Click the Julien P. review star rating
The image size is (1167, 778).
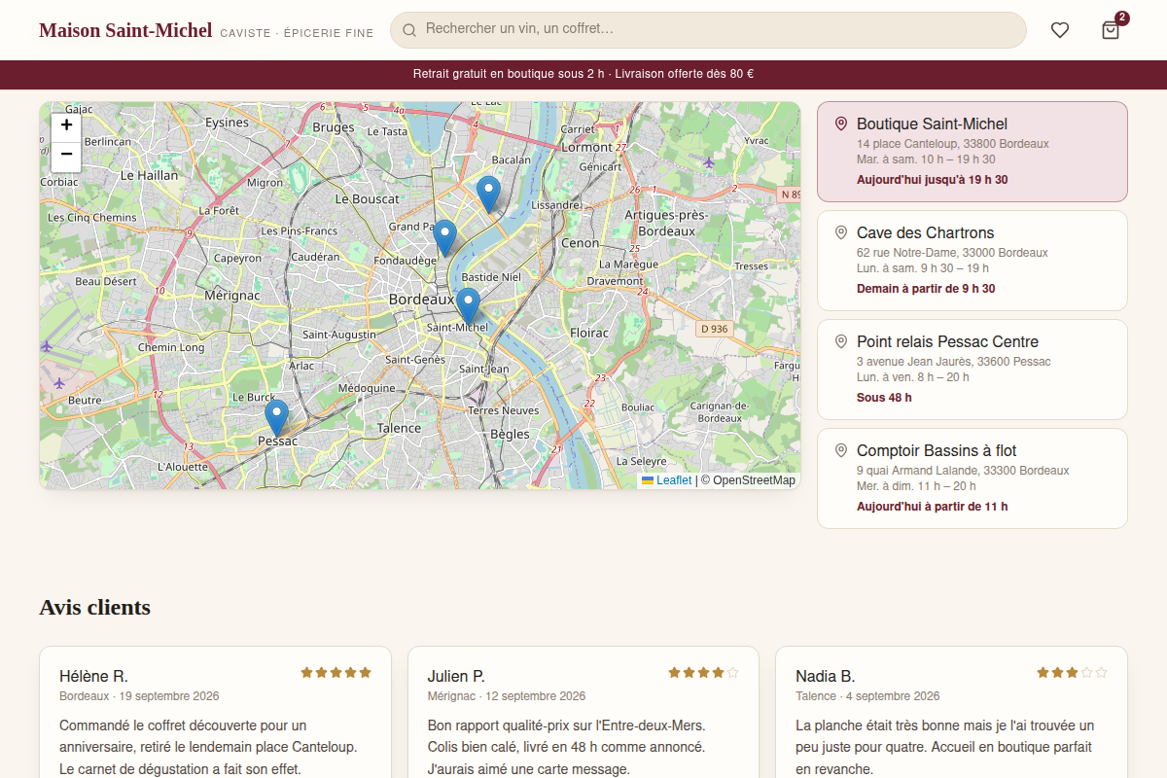pos(703,672)
